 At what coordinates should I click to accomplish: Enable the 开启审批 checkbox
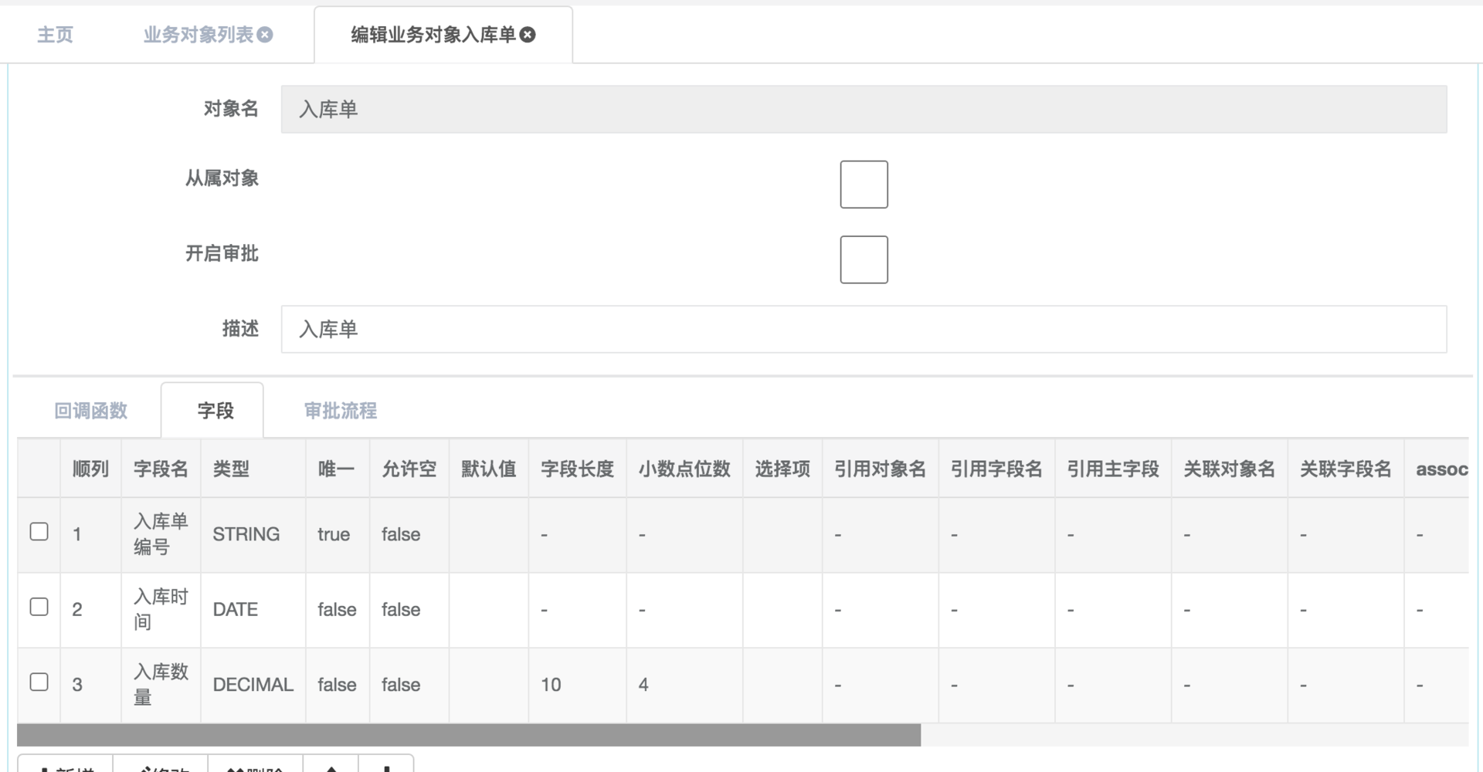tap(864, 259)
